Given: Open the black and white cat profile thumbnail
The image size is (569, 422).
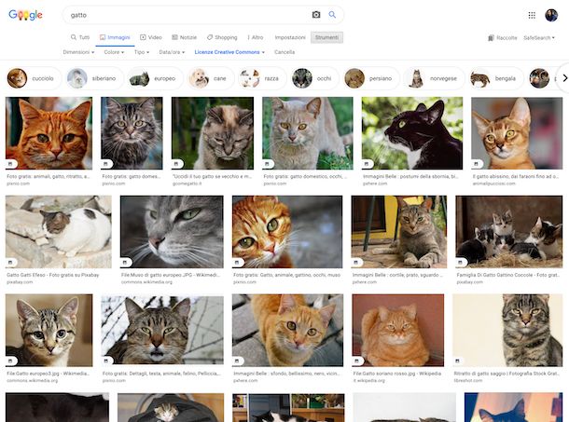Looking at the screenshot, I should coord(412,133).
